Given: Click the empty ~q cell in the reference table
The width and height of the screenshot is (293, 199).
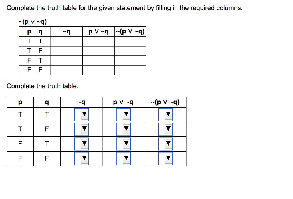Looking at the screenshot, I should point(66,41).
